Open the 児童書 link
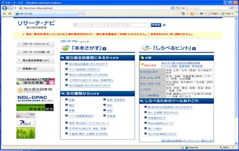 [111, 116]
